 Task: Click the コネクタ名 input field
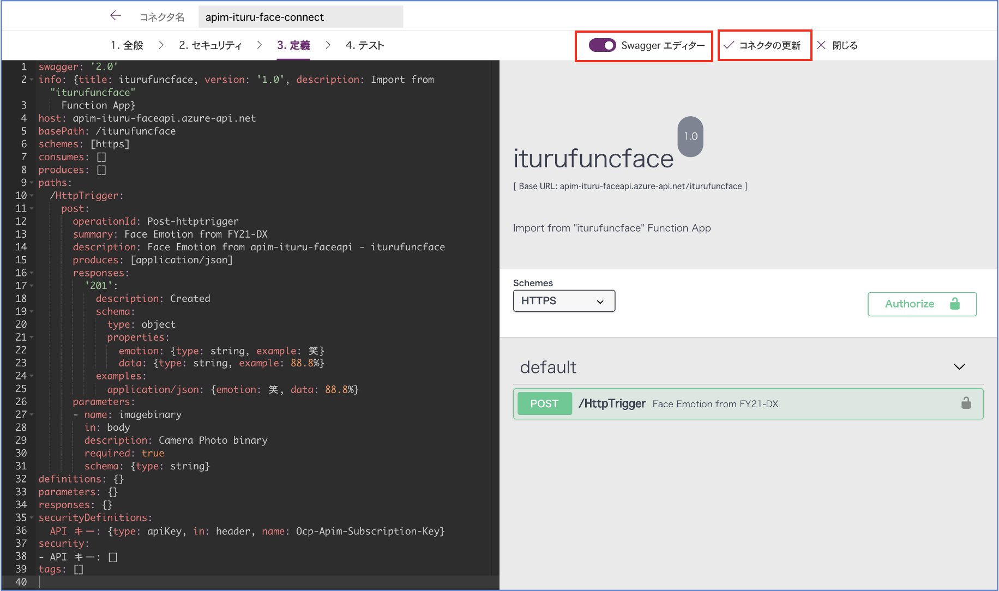coord(300,17)
